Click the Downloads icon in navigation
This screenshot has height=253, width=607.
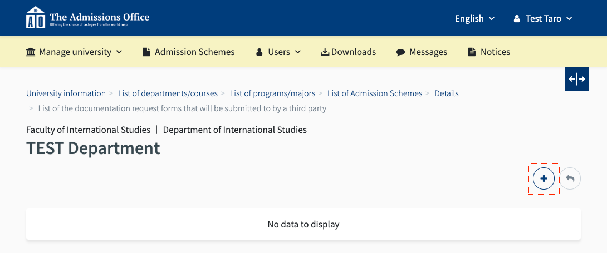tap(325, 52)
